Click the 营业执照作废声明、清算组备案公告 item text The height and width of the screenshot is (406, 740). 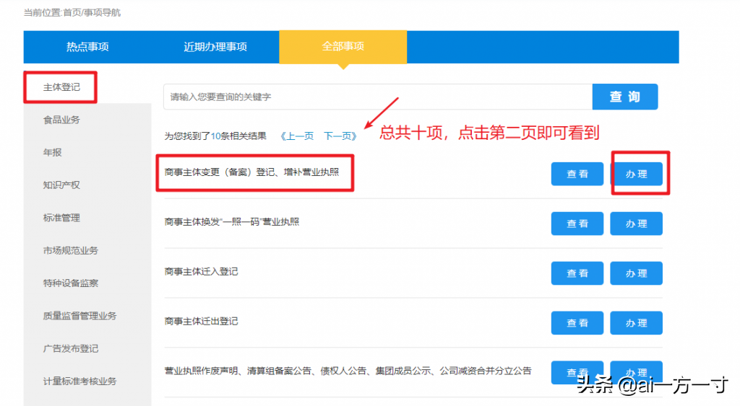348,371
